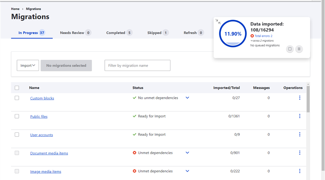The image size is (325, 180).
Task: Open the Document media items link
Action: (x=49, y=153)
